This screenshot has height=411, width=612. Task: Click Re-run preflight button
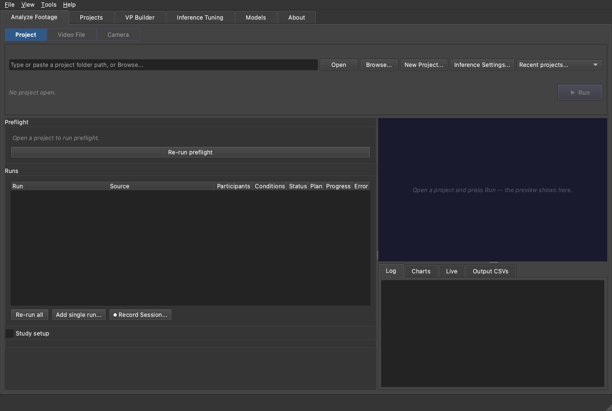coord(190,152)
